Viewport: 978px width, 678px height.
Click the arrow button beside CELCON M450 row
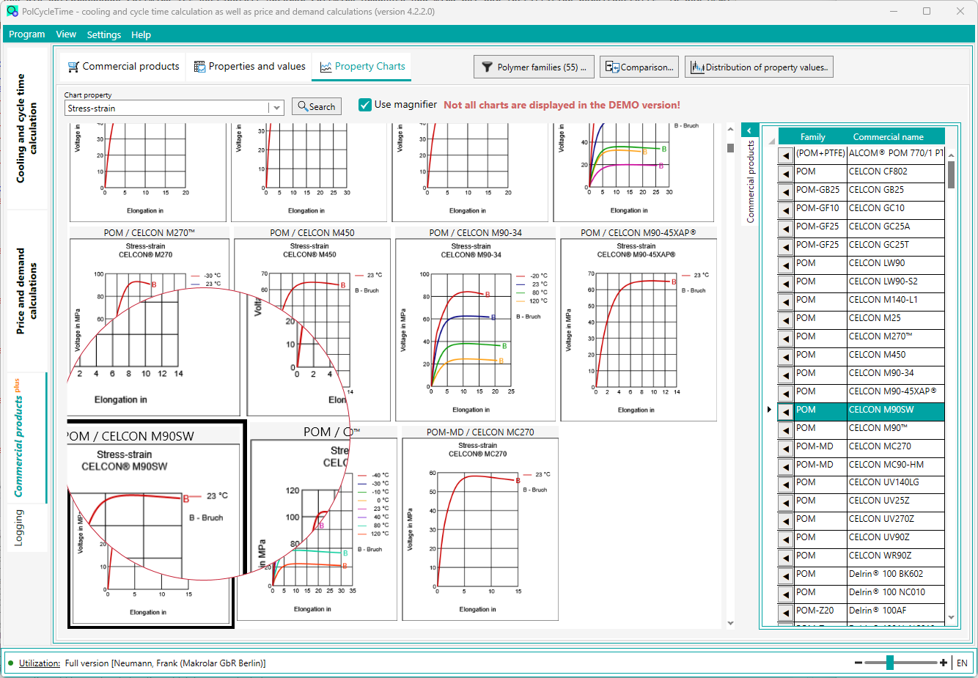pos(786,357)
